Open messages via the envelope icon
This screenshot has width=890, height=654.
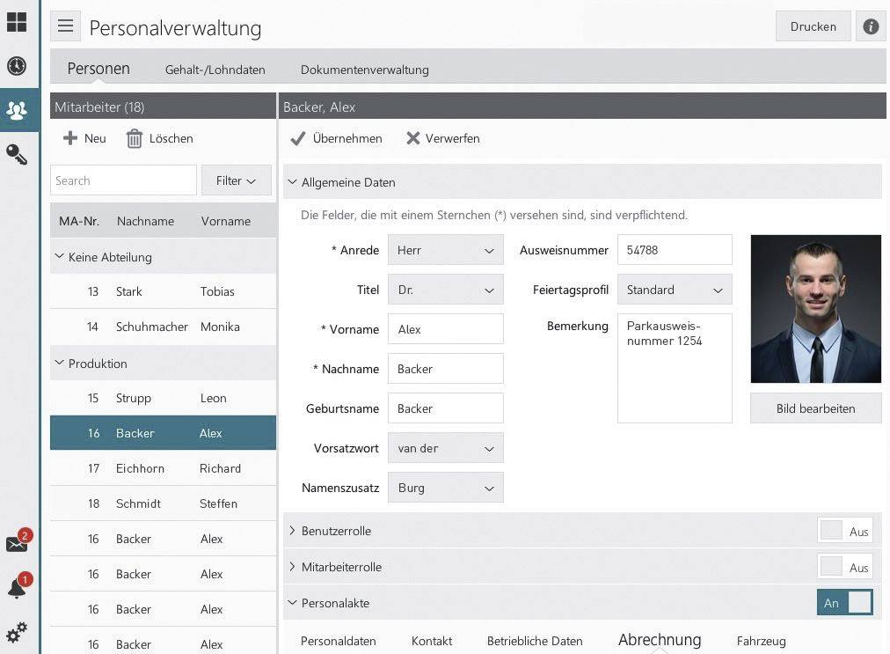tap(18, 544)
